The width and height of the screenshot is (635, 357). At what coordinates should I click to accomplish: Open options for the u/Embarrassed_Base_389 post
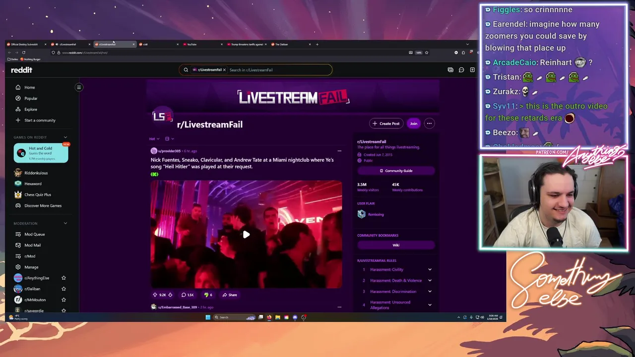(x=339, y=307)
